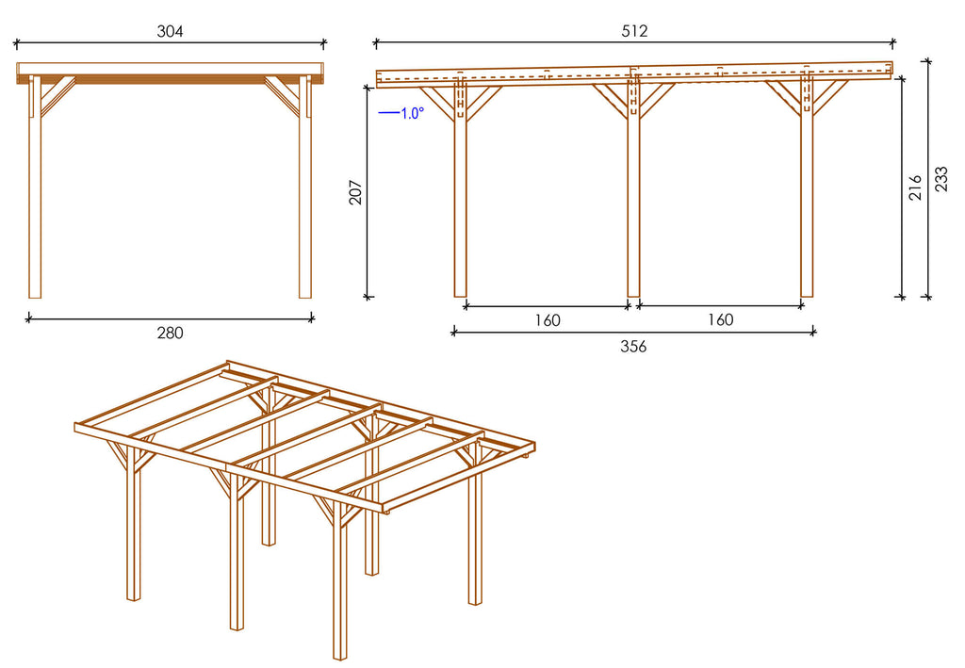Click the roof fascia board in front view
This screenshot has height=668, width=965.
point(170,69)
